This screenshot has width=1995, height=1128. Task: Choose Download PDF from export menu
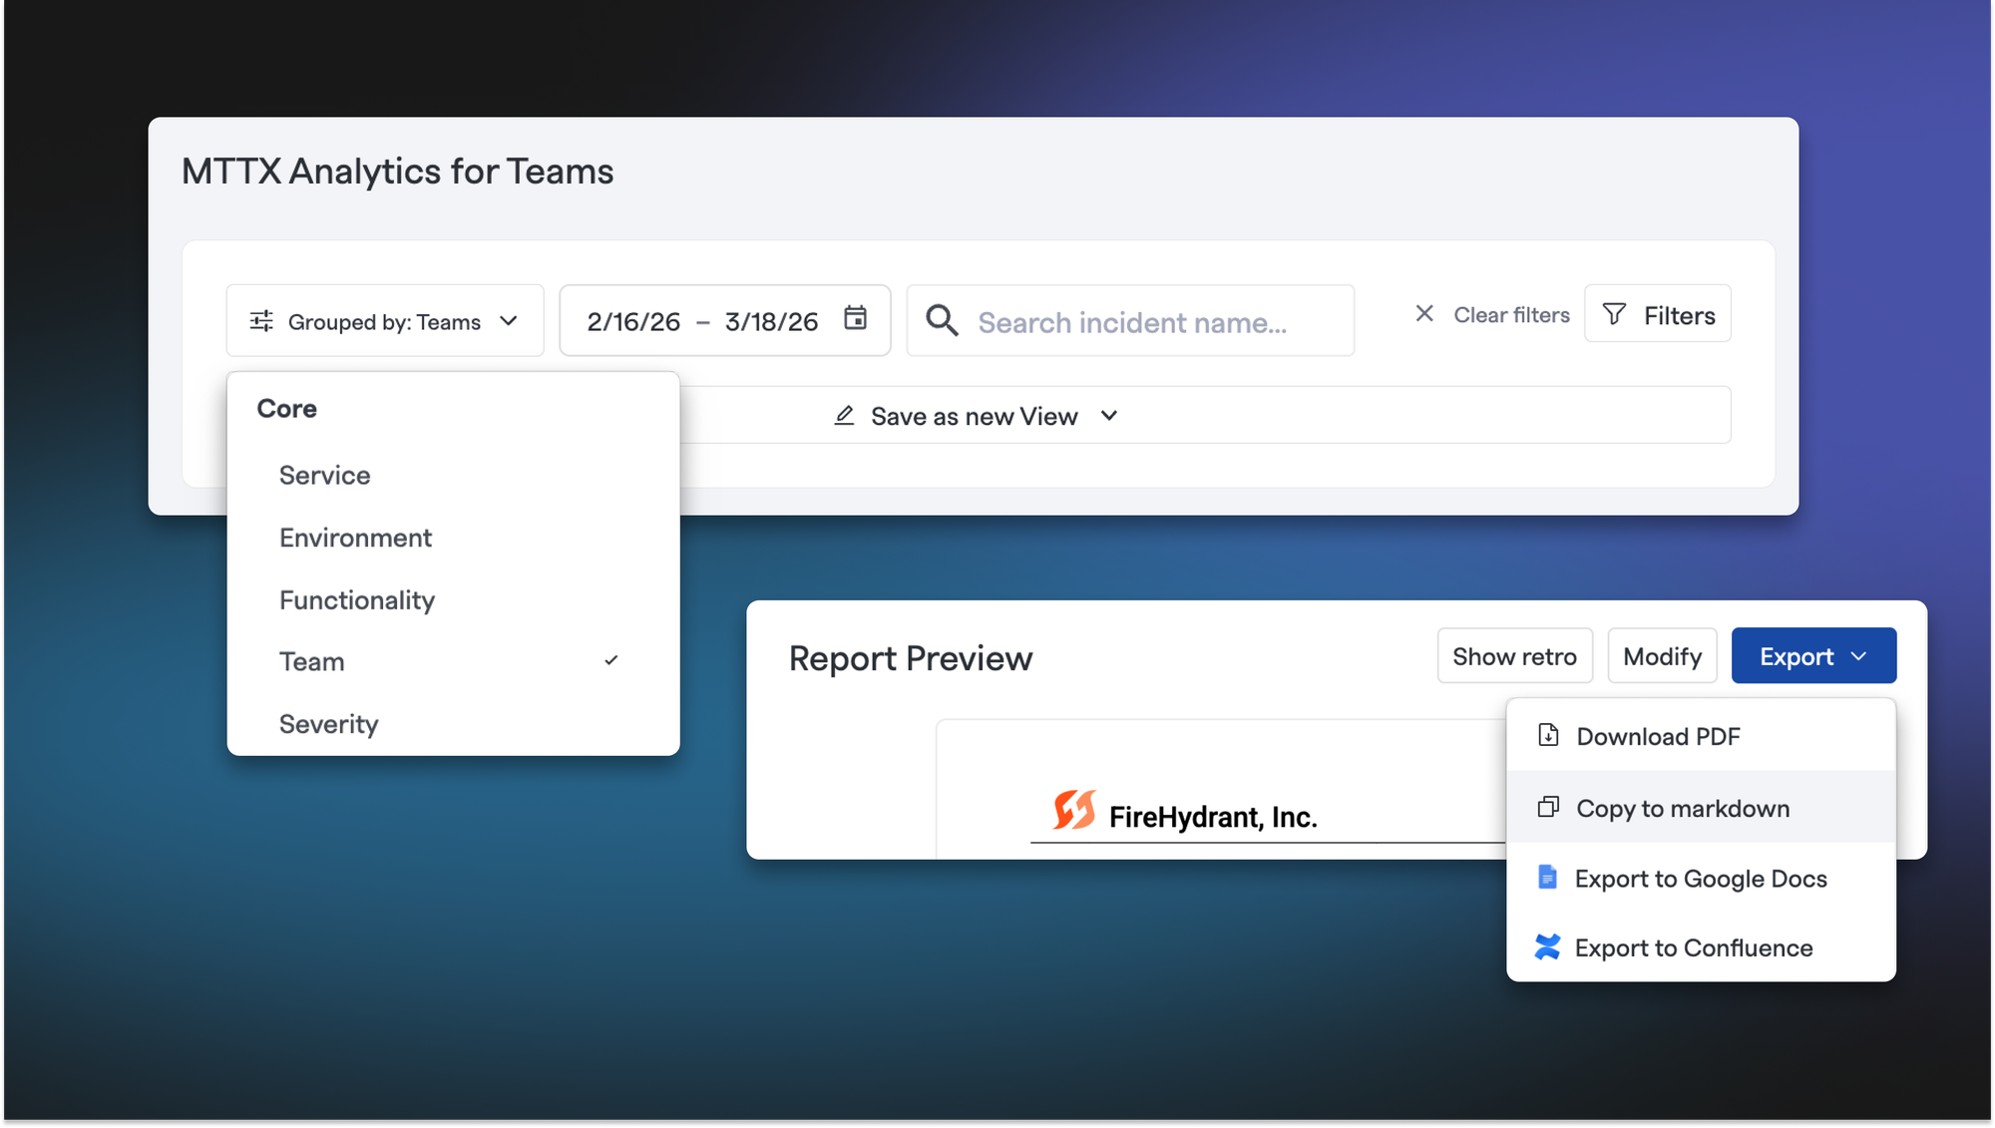pos(1701,736)
